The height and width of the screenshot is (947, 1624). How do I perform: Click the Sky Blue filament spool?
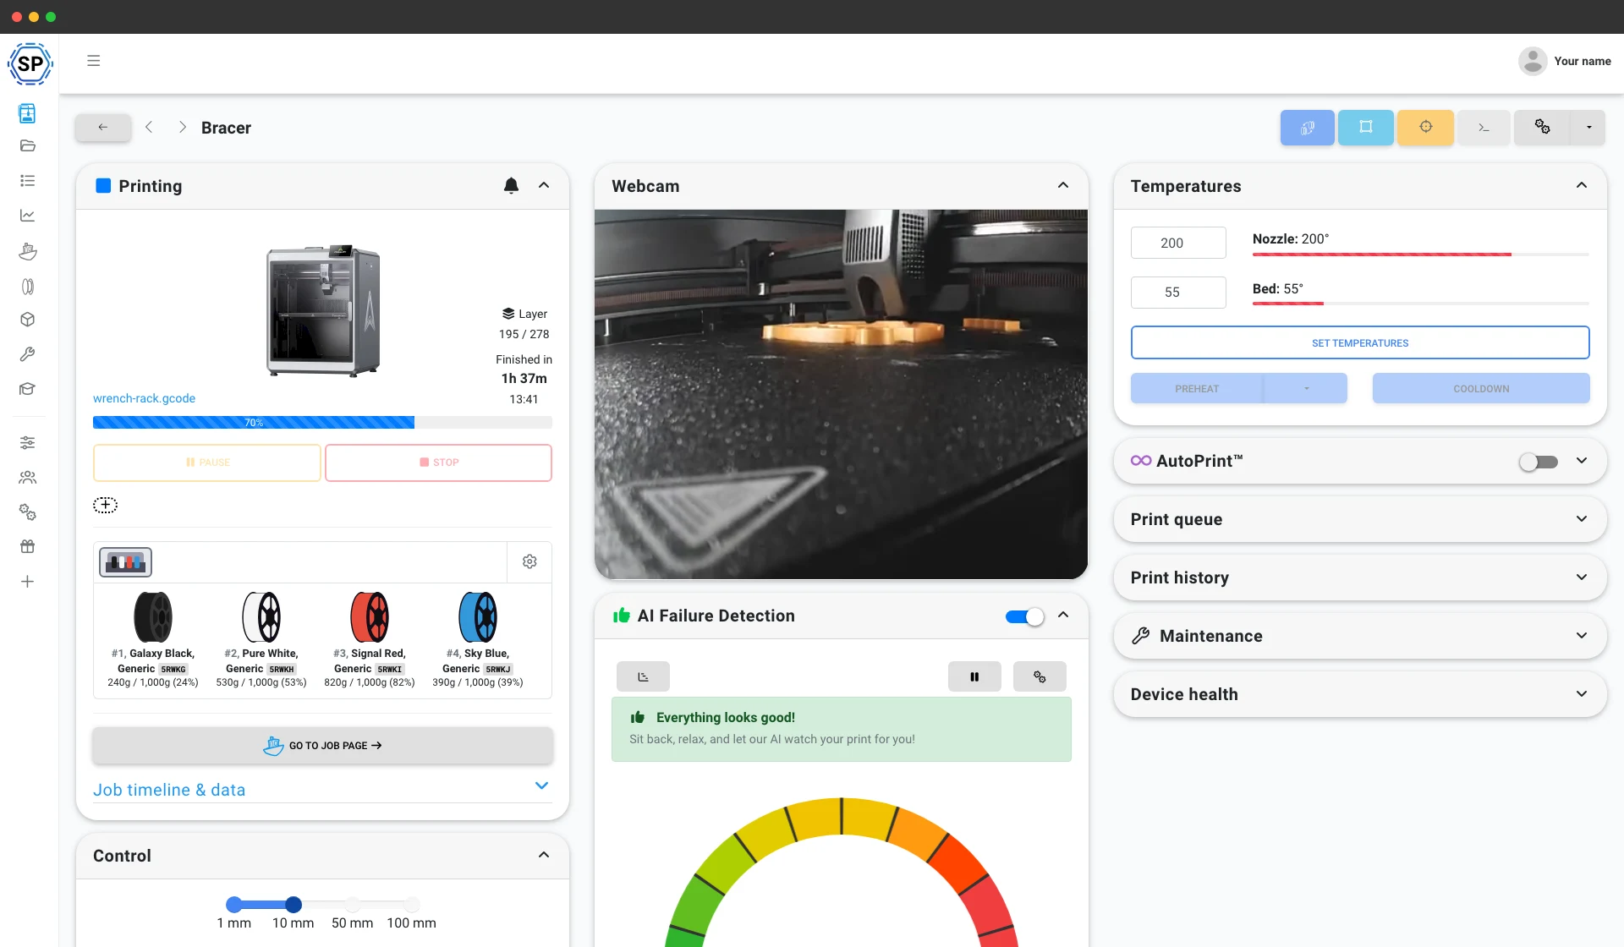point(478,617)
